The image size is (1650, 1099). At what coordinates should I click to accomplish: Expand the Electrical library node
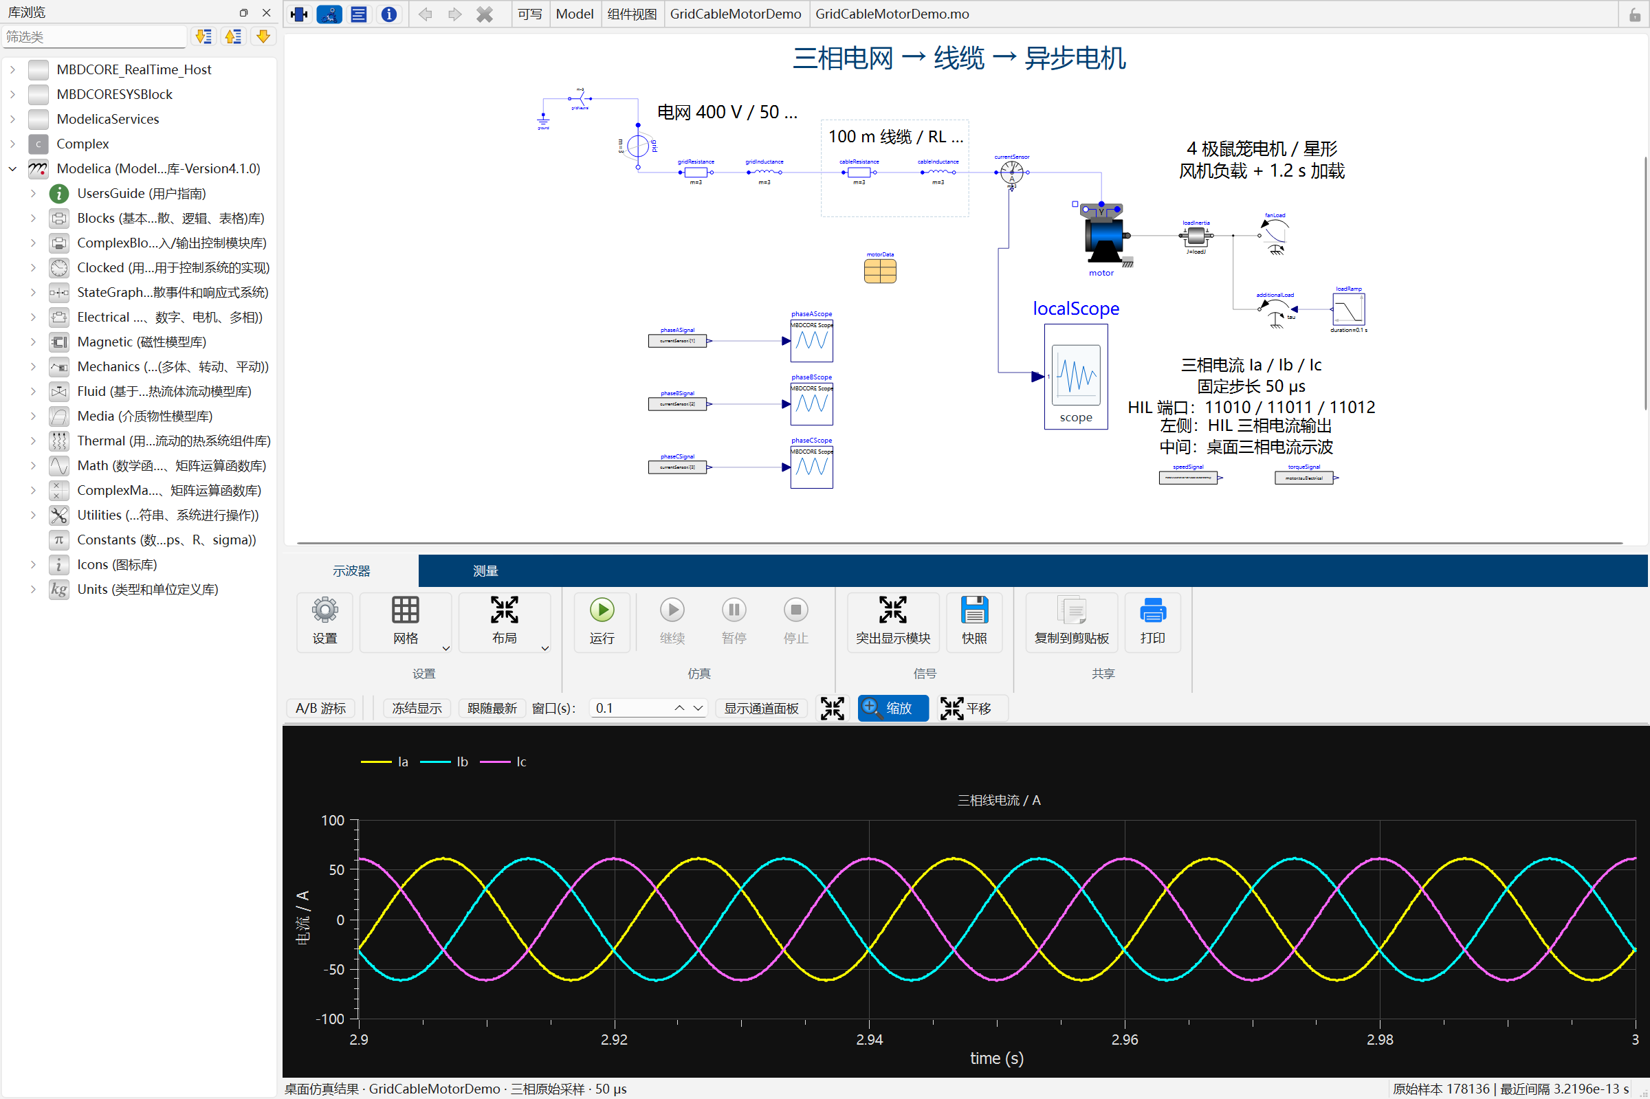pos(33,318)
